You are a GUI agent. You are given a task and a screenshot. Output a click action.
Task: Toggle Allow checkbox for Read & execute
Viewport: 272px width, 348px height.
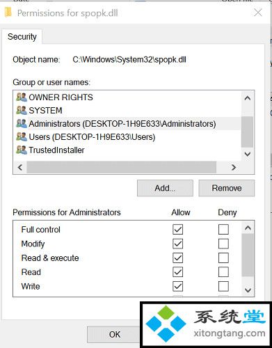click(x=177, y=258)
